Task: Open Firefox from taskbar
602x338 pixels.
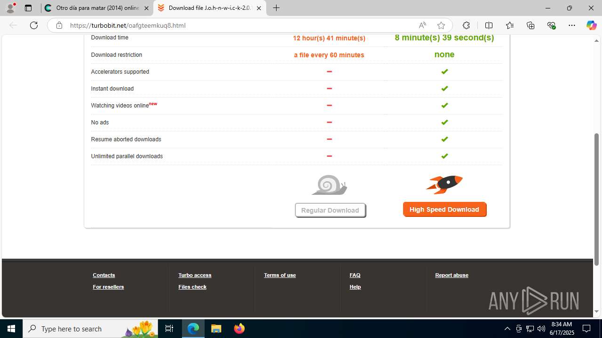Action: (239, 329)
